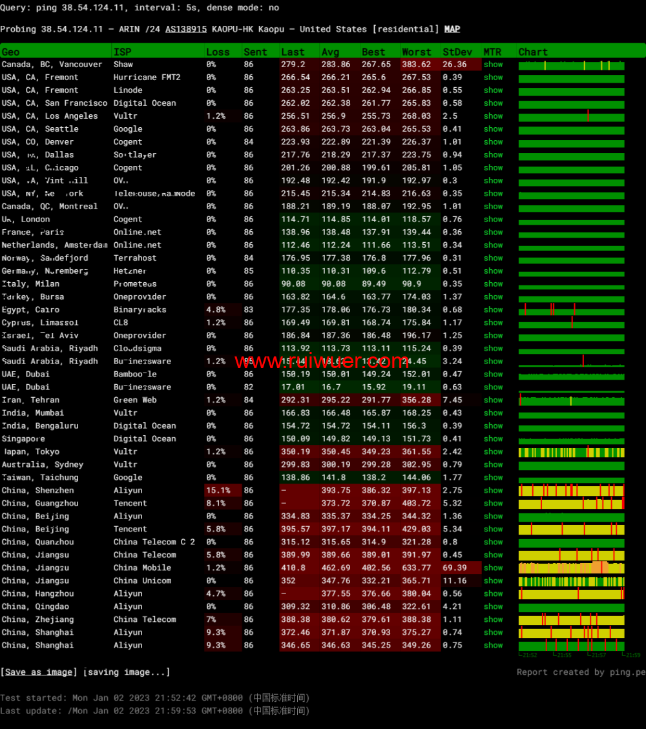The image size is (646, 729).
Task: Show MTR for Iran Tehran Green Web row
Action: 493,400
